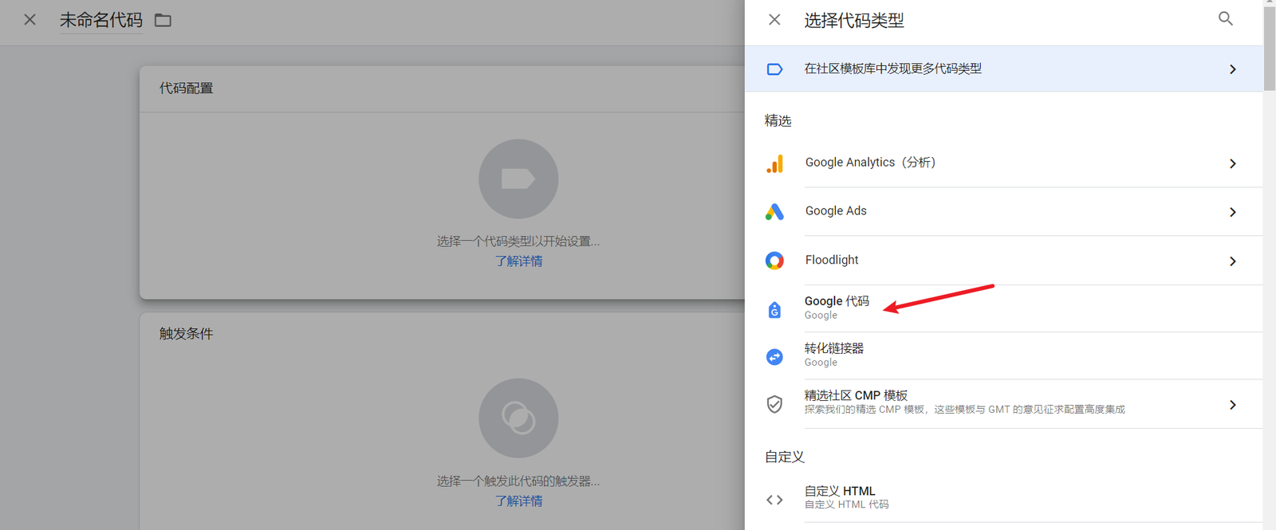Open 了解详情 link under triggering

(518, 501)
